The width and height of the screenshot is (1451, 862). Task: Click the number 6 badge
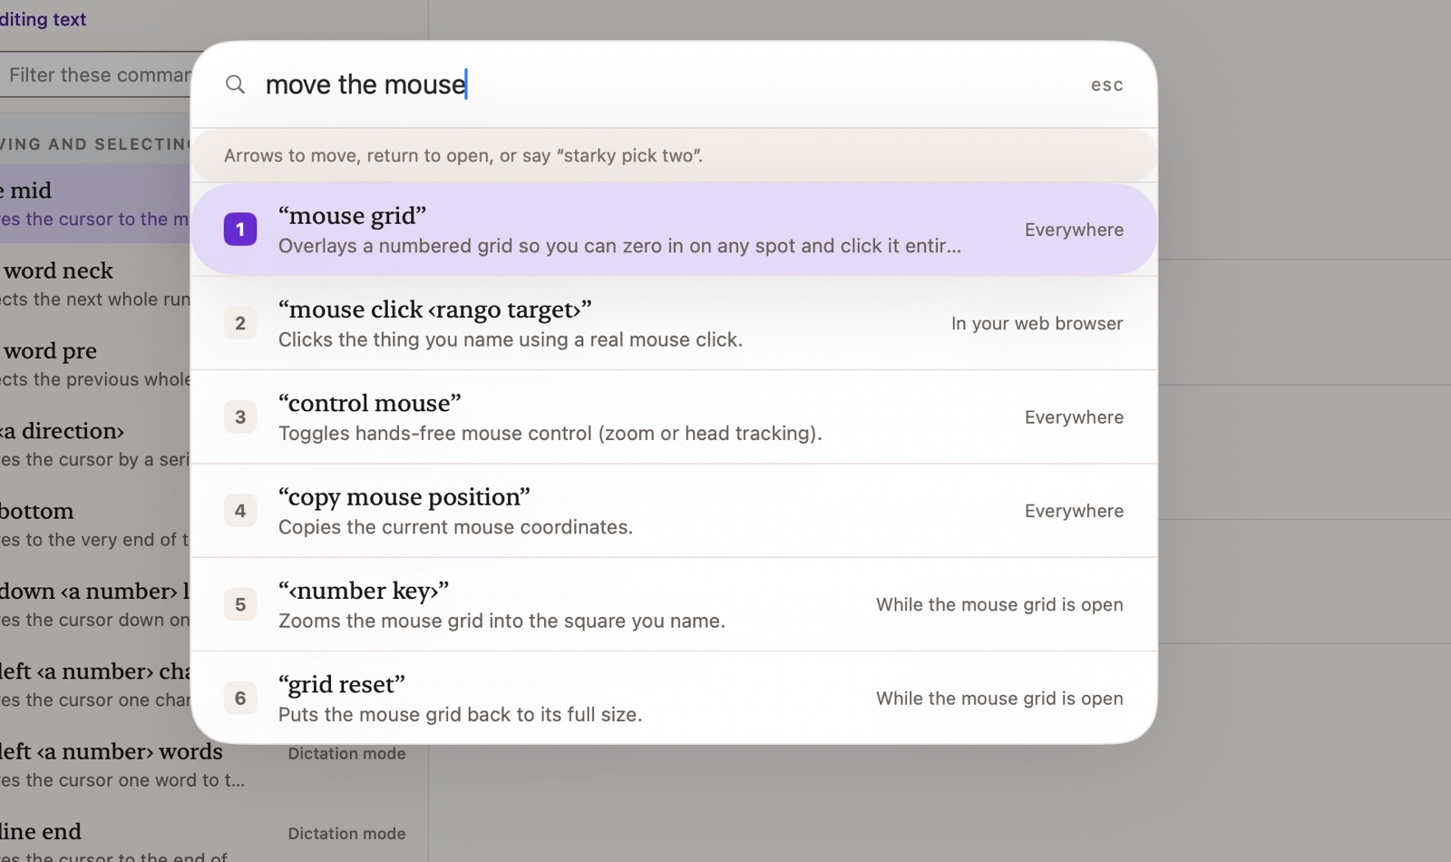(240, 698)
